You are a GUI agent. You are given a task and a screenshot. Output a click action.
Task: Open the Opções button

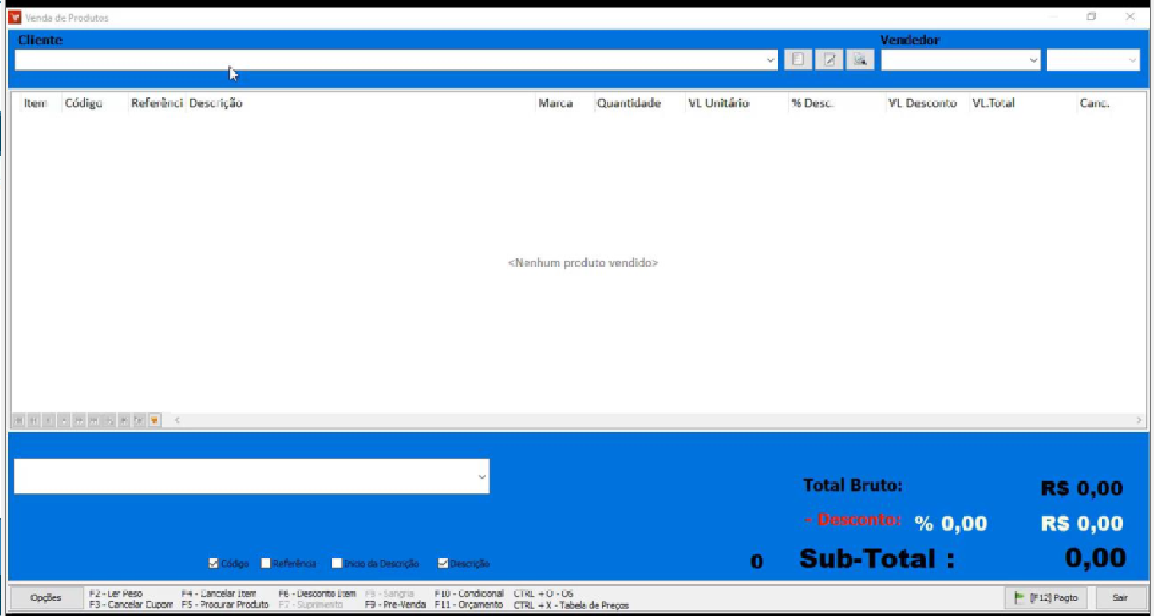pyautogui.click(x=46, y=597)
